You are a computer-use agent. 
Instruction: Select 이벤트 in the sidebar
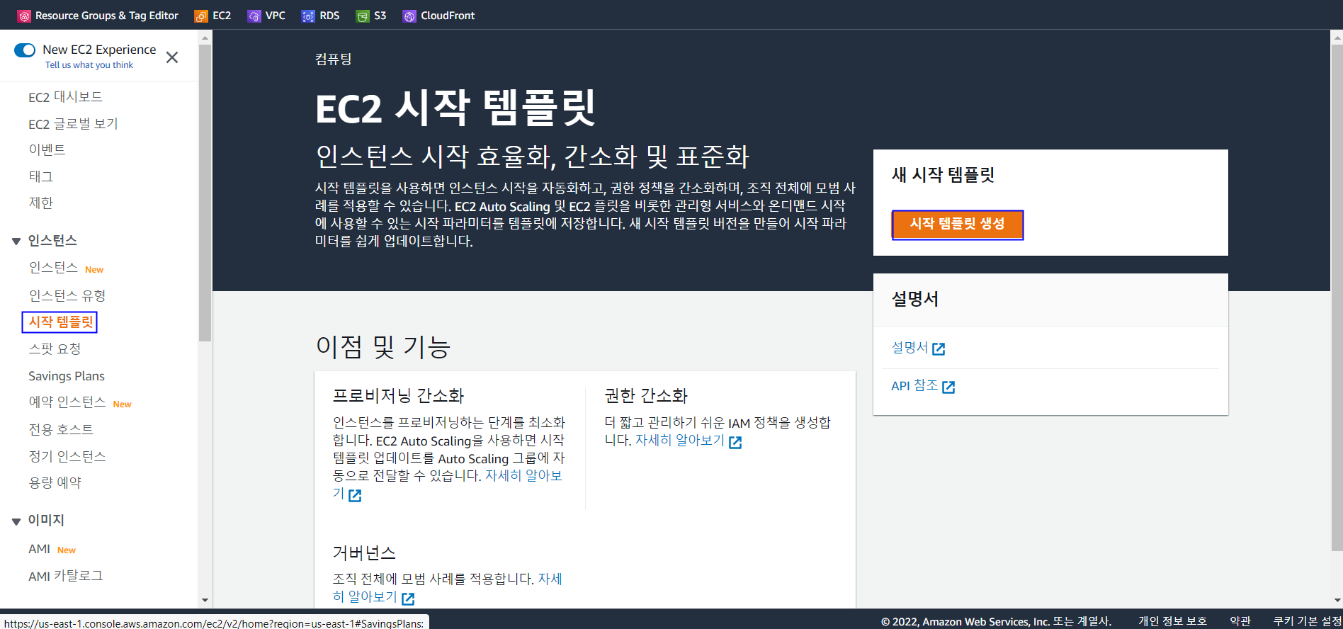pyautogui.click(x=47, y=149)
